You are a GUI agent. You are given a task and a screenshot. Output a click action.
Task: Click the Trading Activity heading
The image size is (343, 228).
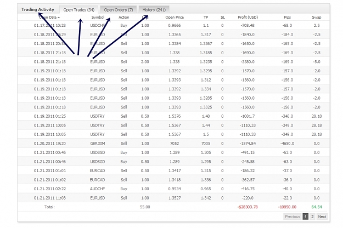[x=38, y=9]
